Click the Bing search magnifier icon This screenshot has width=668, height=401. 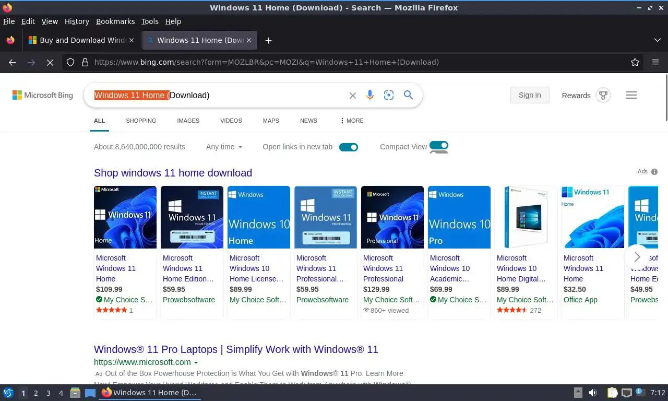(408, 95)
